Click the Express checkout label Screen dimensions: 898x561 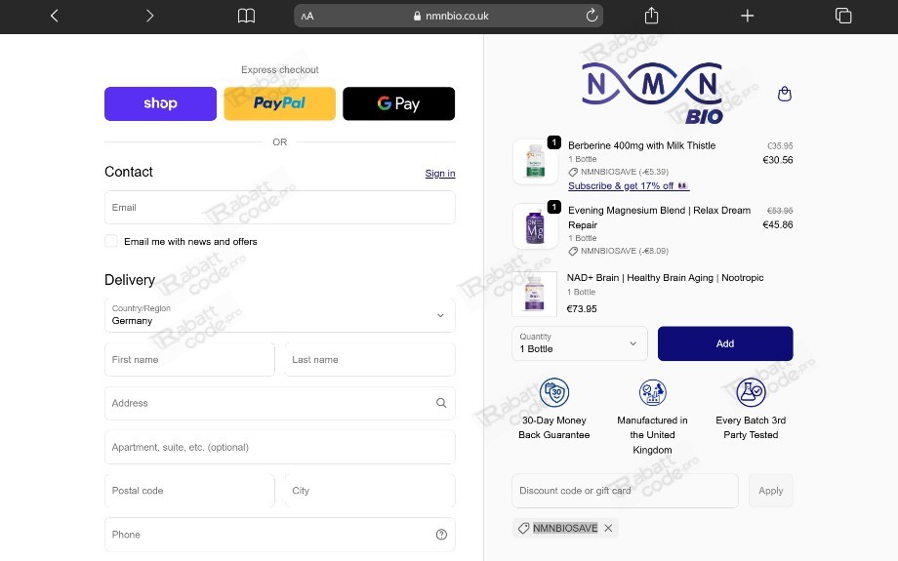click(280, 70)
